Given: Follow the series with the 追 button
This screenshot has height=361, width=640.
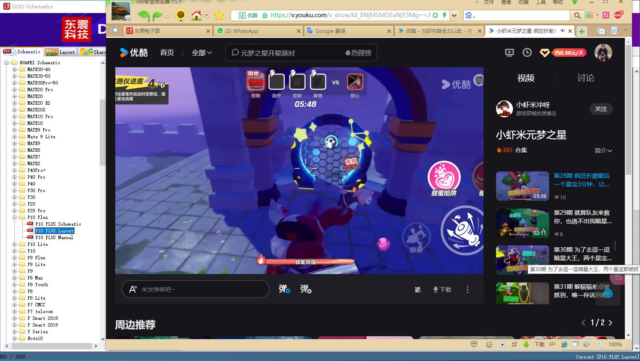Looking at the screenshot, I should [x=417, y=290].
